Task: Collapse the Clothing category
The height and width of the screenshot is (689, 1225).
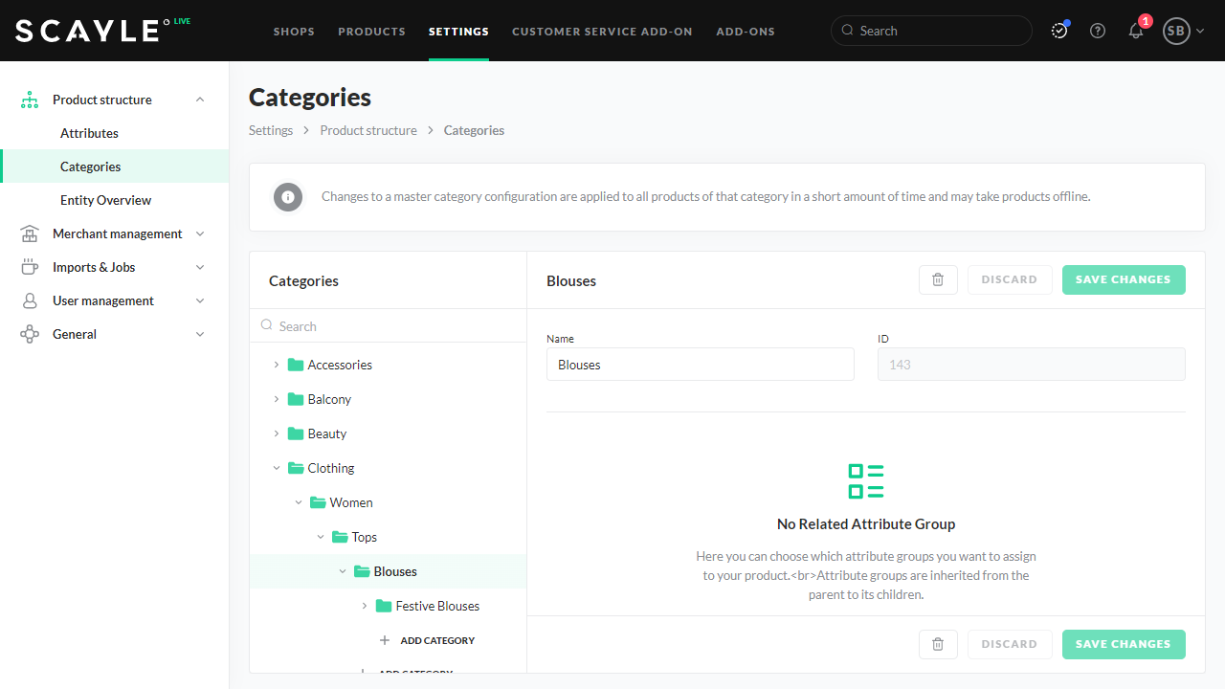Action: [x=277, y=468]
